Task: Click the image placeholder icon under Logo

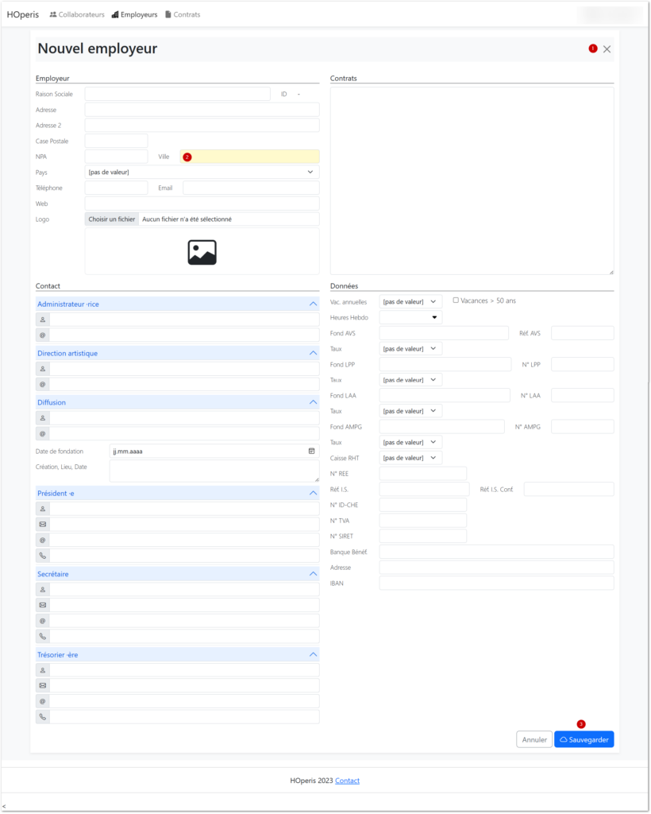Action: (202, 252)
